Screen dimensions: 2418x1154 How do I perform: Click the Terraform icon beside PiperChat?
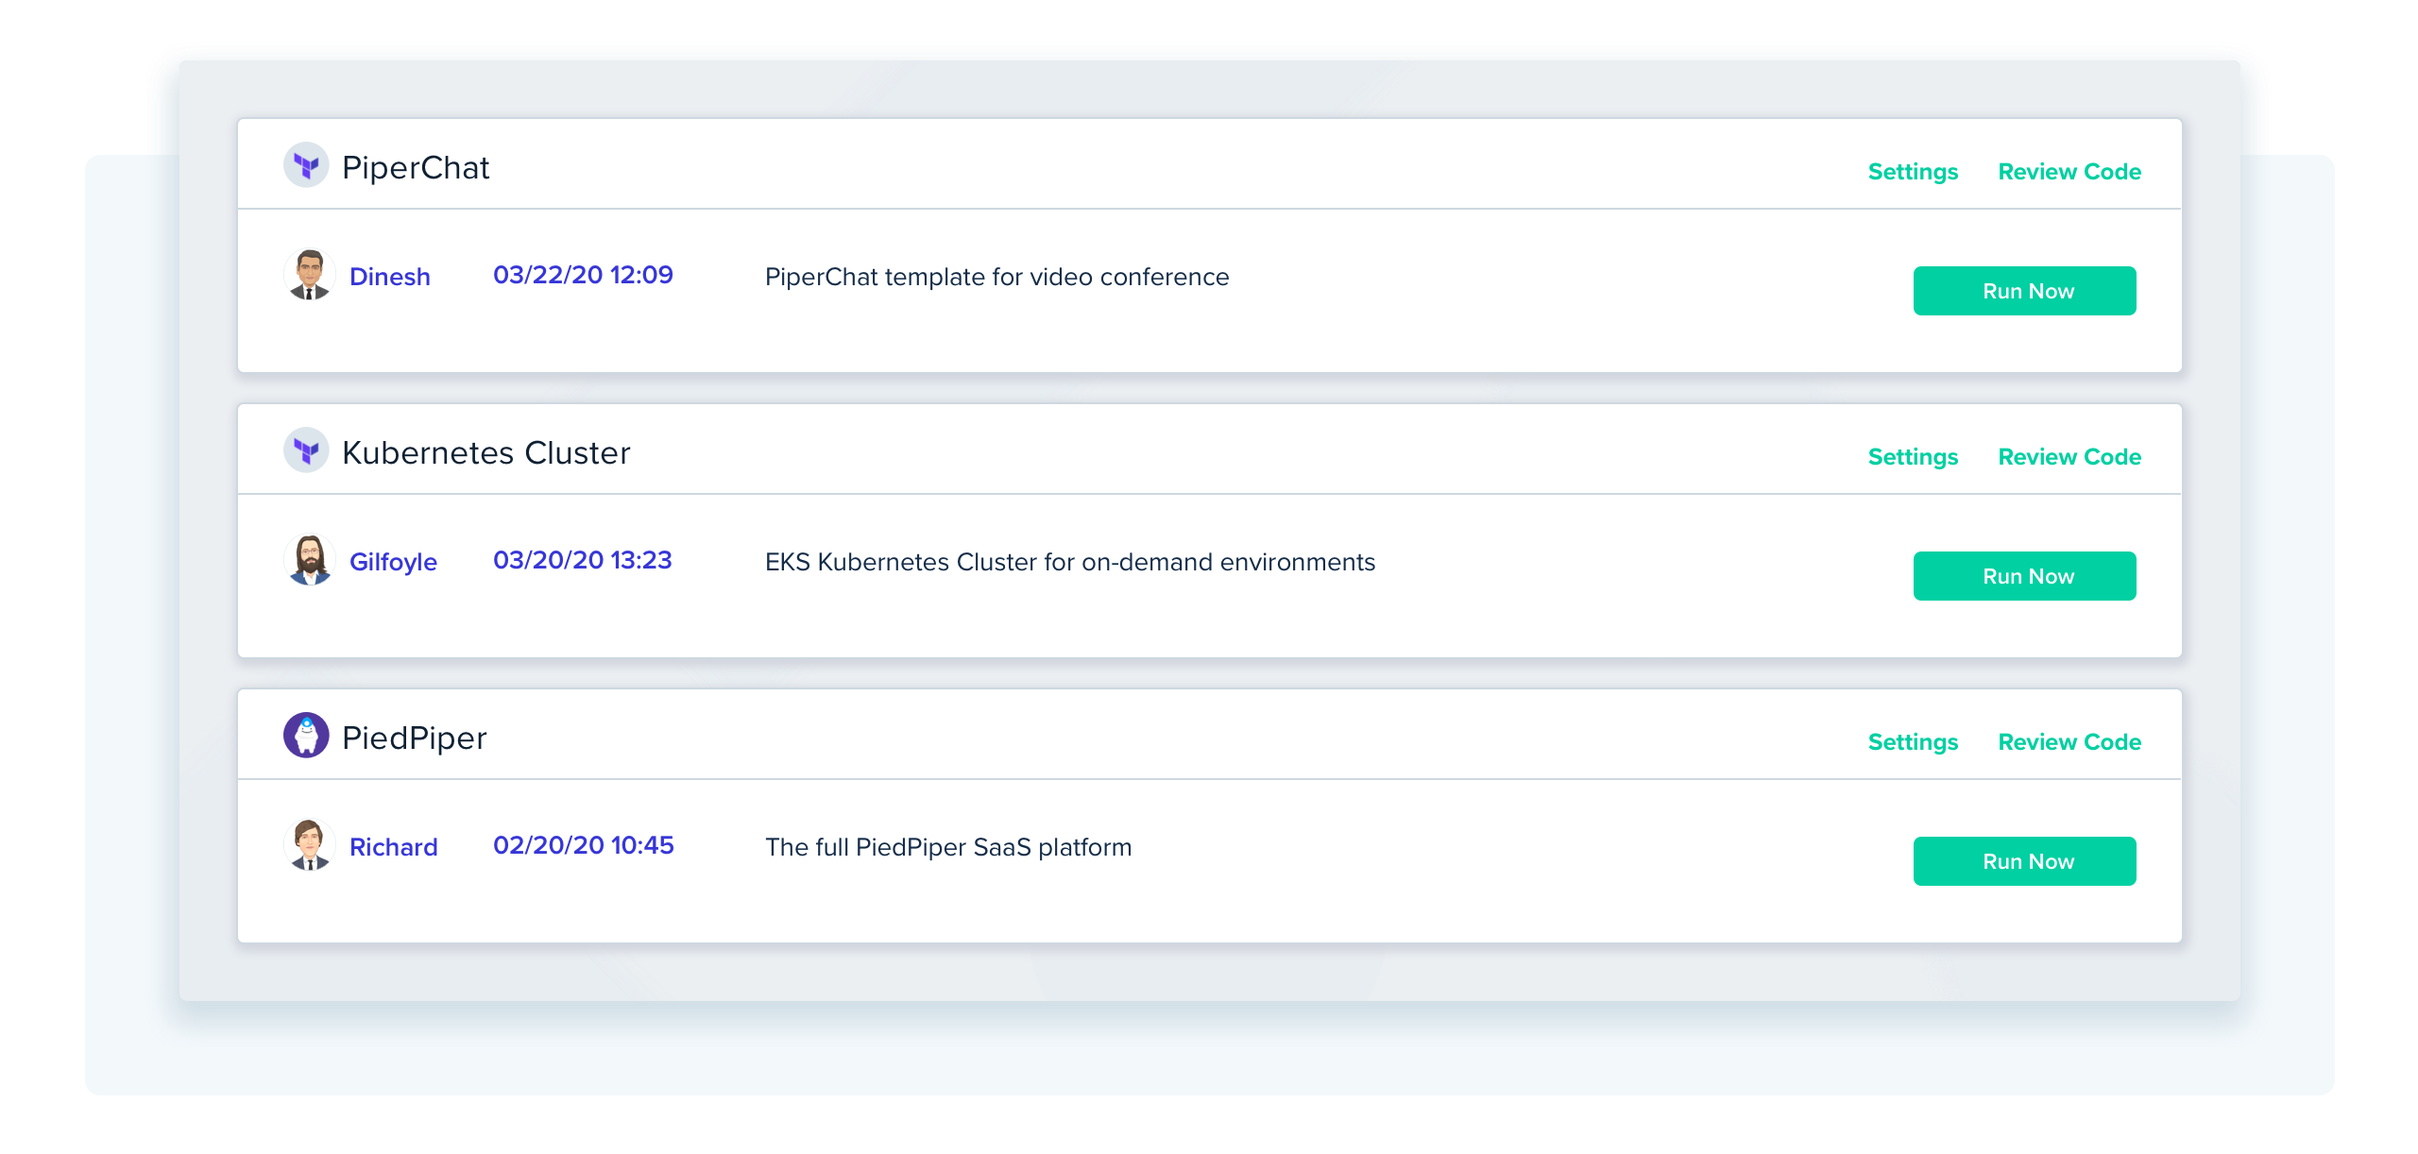pos(306,165)
